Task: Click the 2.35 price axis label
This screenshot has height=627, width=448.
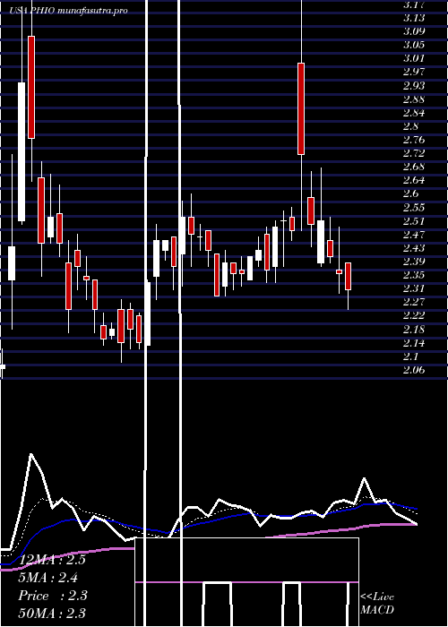Action: [414, 275]
